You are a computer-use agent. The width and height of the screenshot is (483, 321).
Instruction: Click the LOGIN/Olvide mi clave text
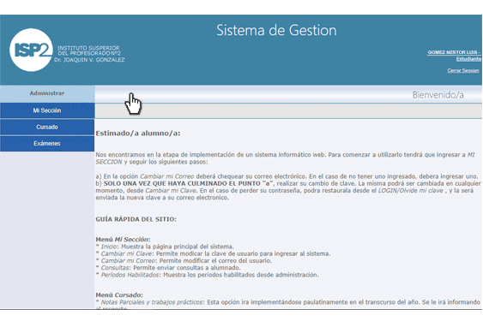[x=410, y=191]
